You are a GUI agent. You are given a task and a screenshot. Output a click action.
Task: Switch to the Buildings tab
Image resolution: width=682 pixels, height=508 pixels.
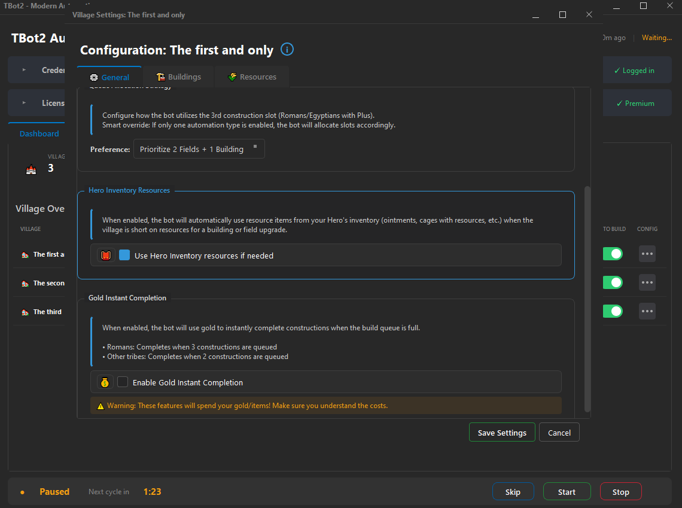click(x=178, y=77)
